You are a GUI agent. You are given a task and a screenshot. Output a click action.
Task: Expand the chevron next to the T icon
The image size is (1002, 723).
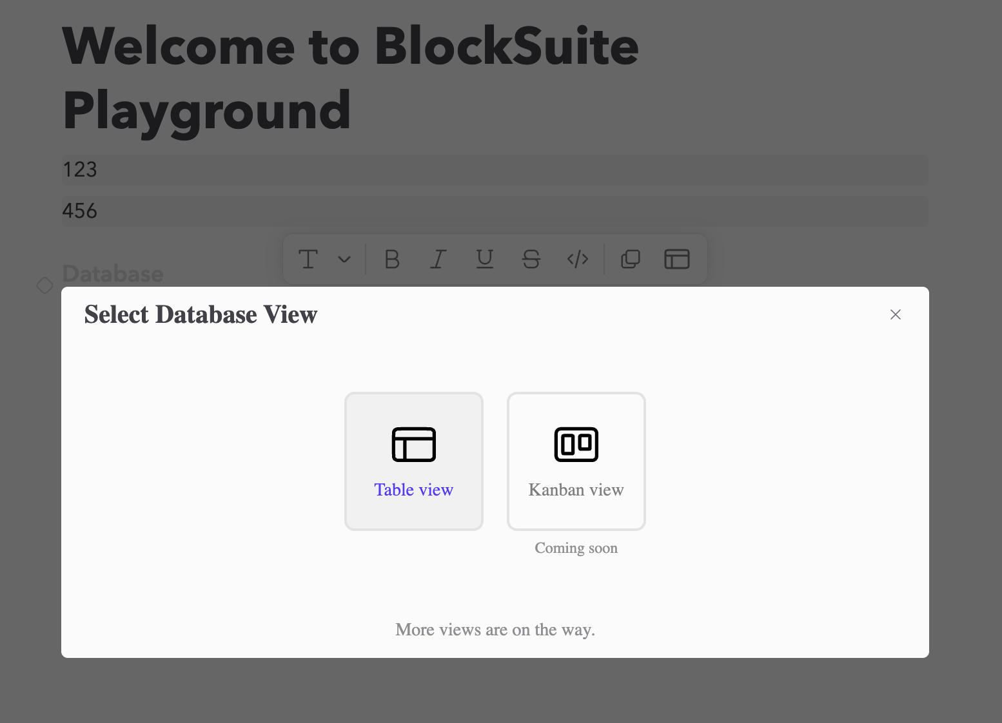(x=344, y=259)
